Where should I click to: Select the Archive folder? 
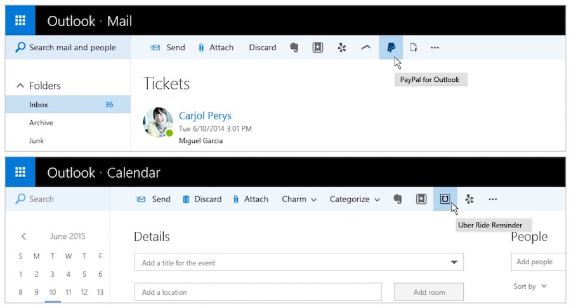41,123
